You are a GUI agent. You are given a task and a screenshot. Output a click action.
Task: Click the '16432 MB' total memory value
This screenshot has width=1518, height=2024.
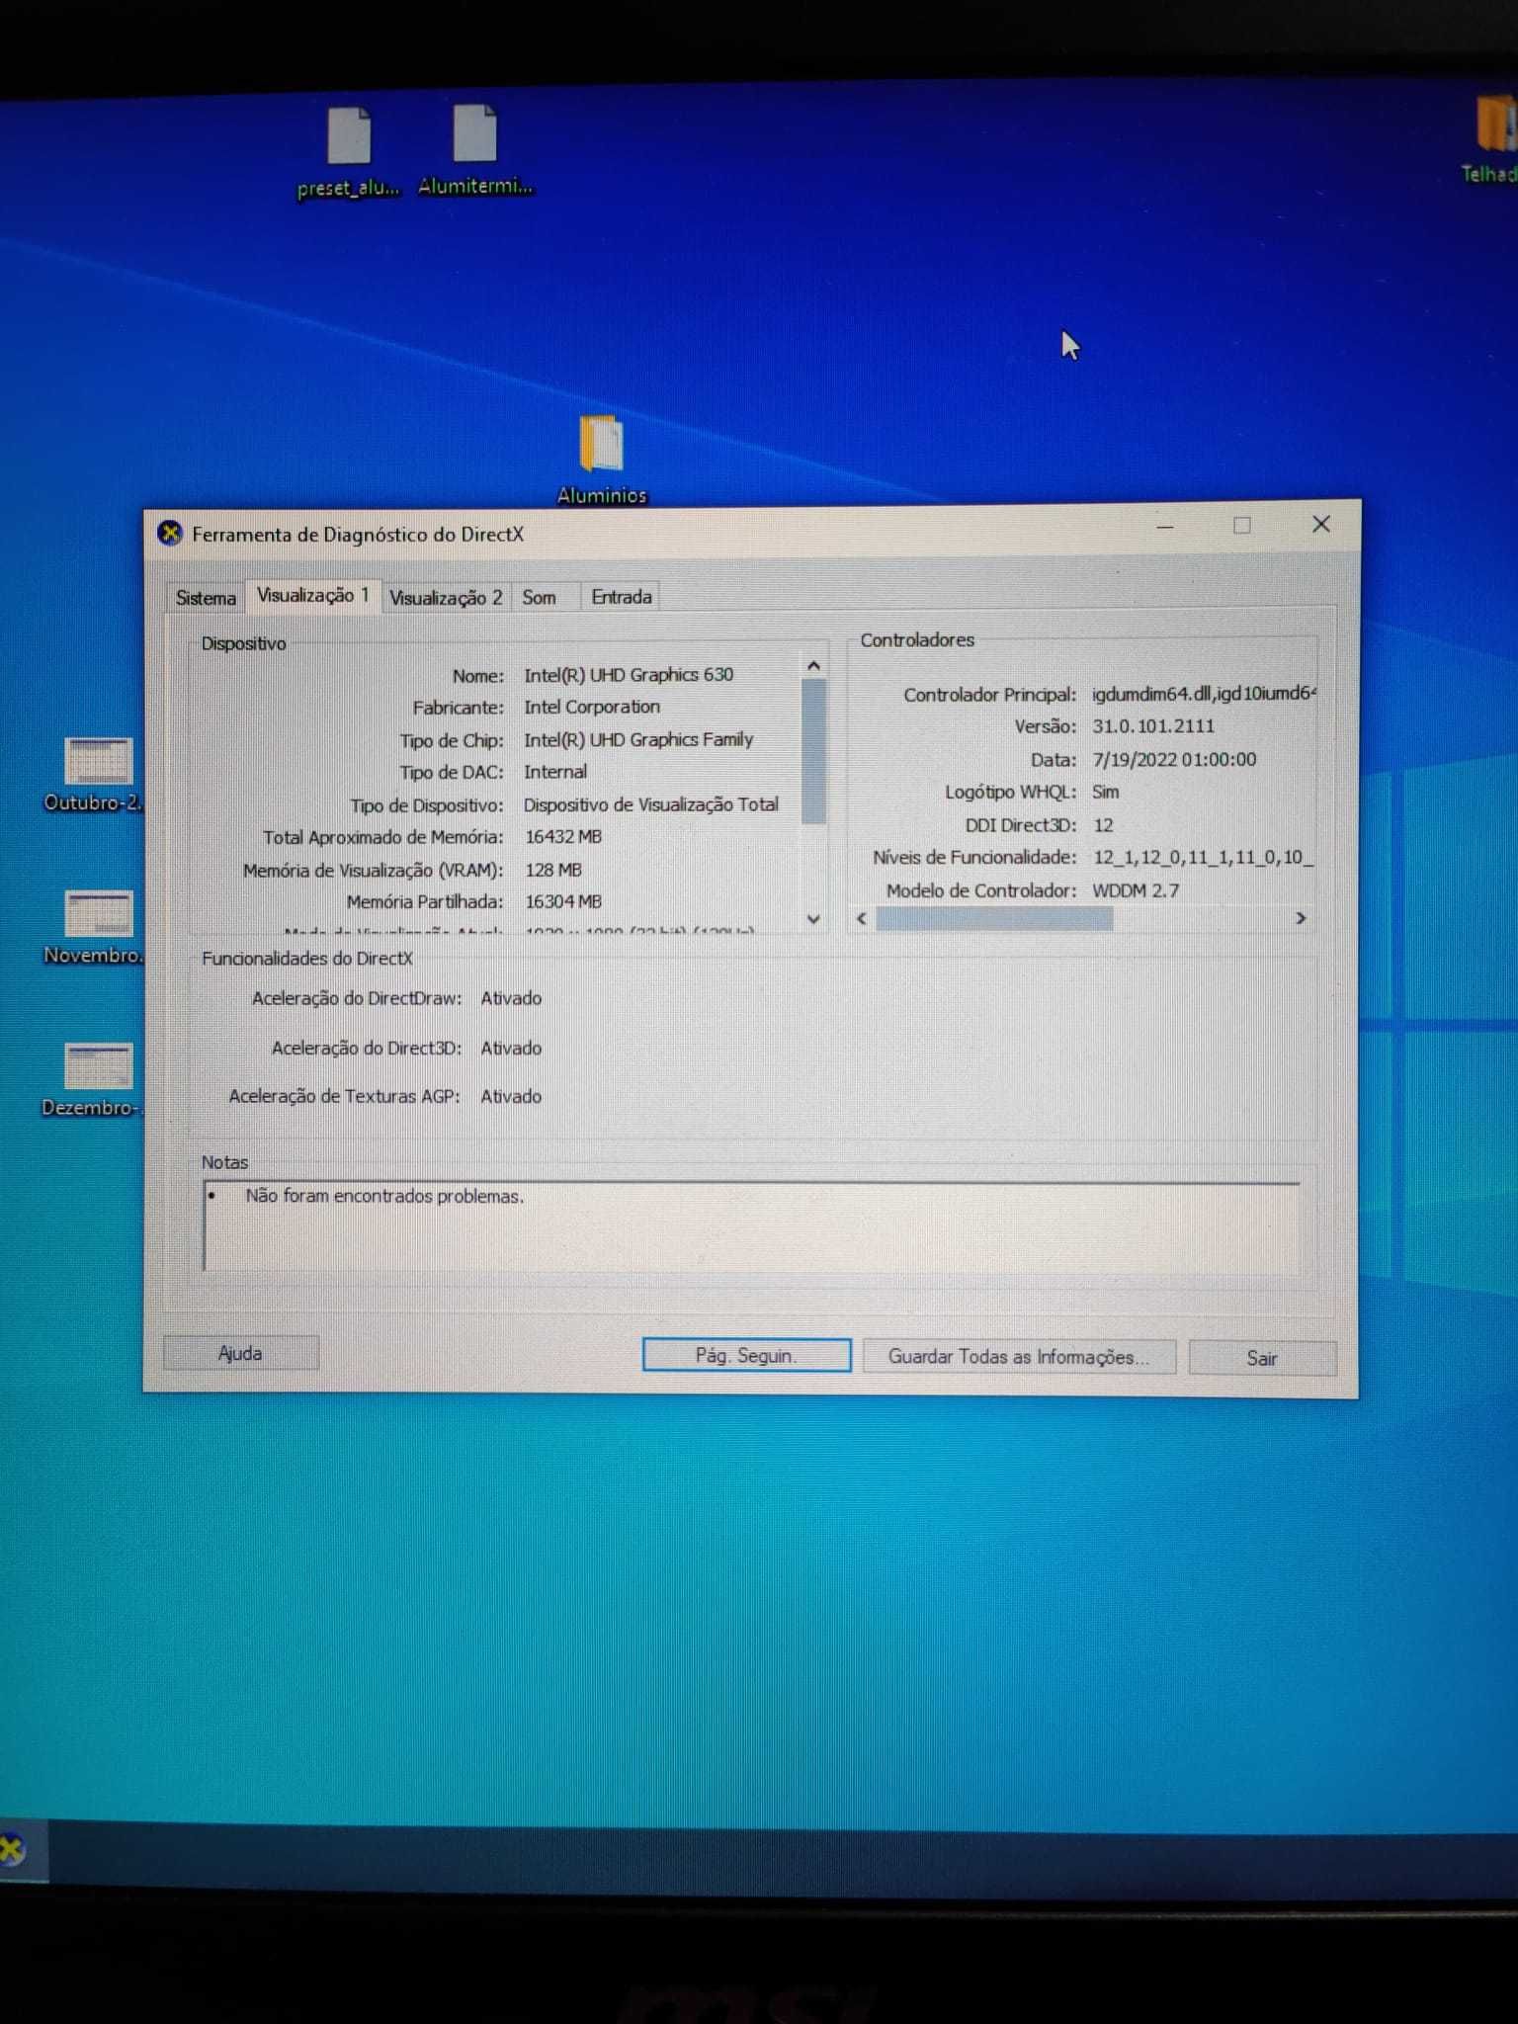tap(563, 836)
